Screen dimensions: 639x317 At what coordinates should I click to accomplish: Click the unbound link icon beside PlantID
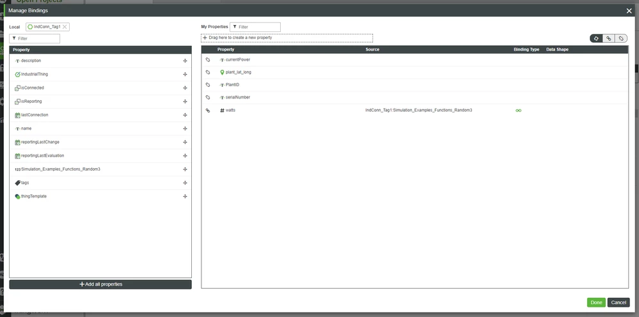pos(208,85)
